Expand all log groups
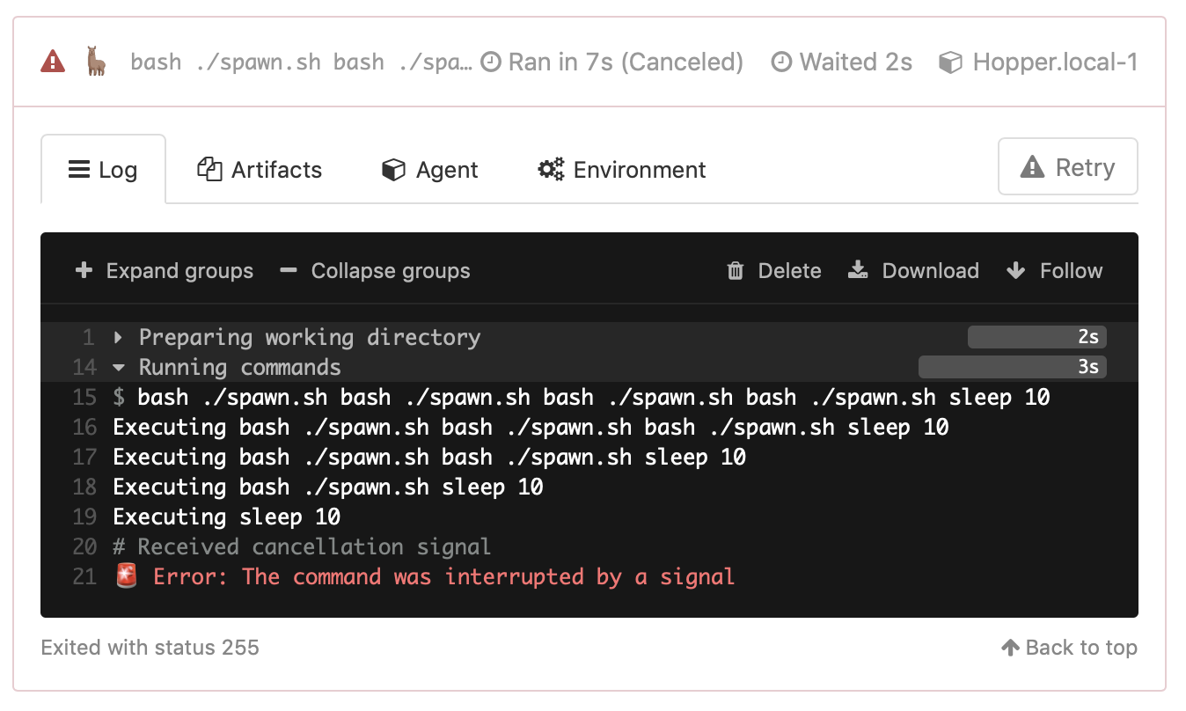 [x=165, y=271]
